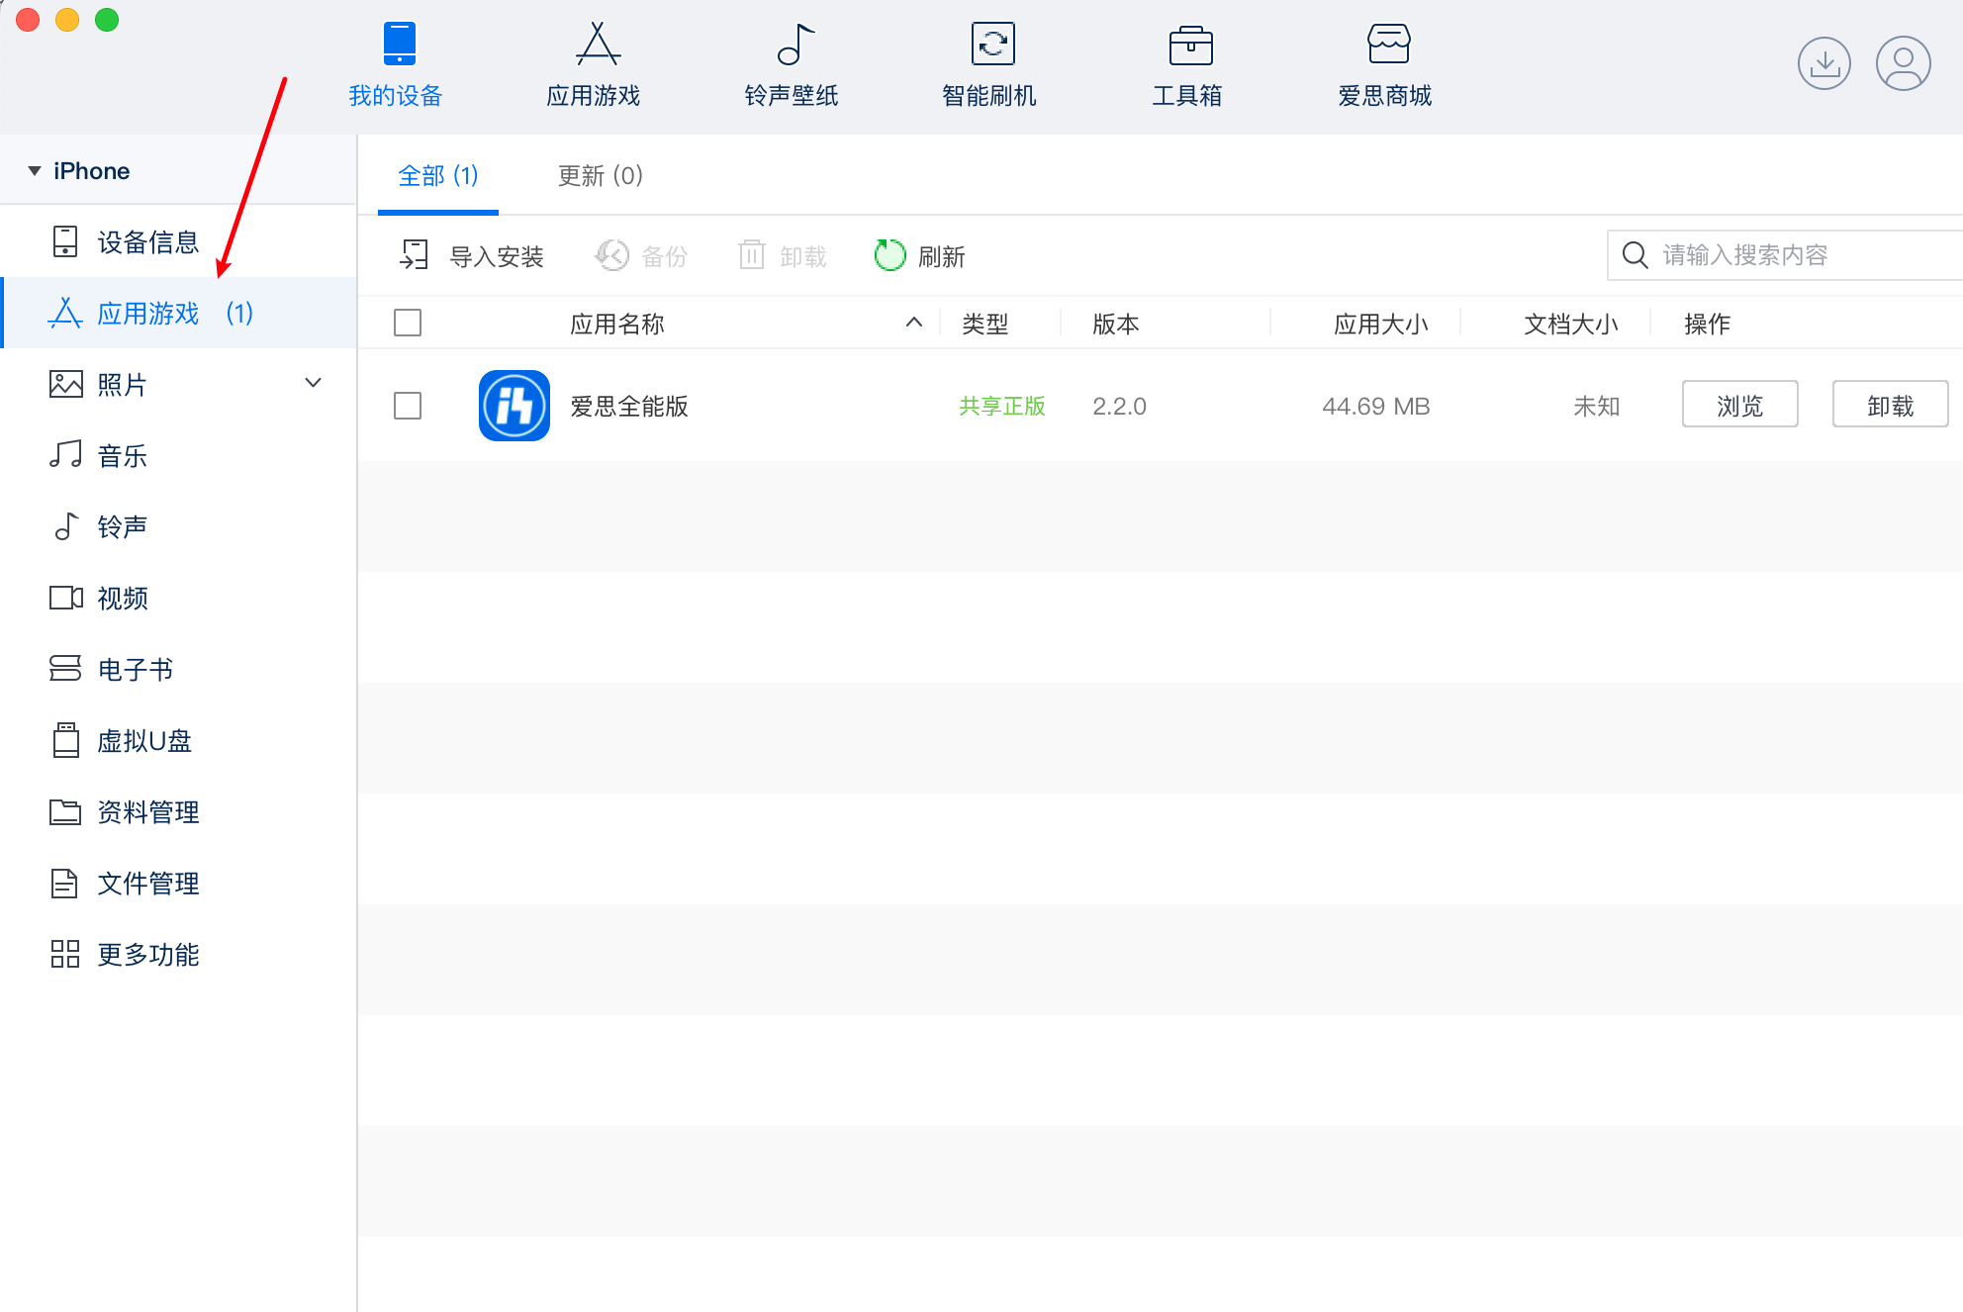Open the 爱思商城 store icon
1963x1312 pixels.
pos(1388,44)
